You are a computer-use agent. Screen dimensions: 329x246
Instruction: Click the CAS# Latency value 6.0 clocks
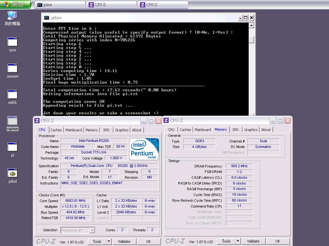pos(239,177)
